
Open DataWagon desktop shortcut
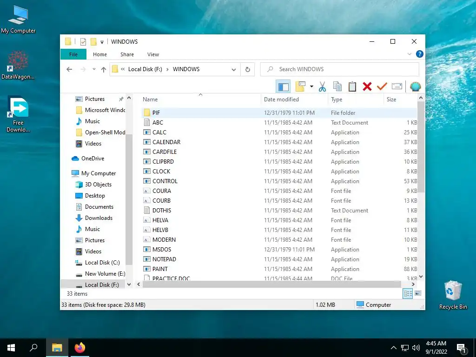click(18, 65)
